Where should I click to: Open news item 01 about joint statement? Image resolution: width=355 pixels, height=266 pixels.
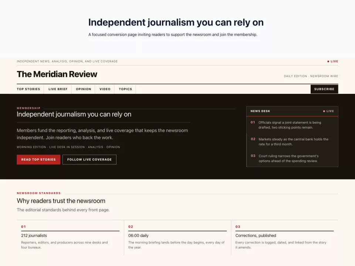point(292,125)
